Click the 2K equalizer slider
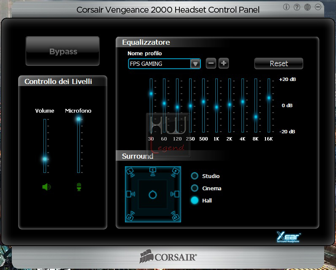This screenshot has height=270, width=336. point(230,105)
